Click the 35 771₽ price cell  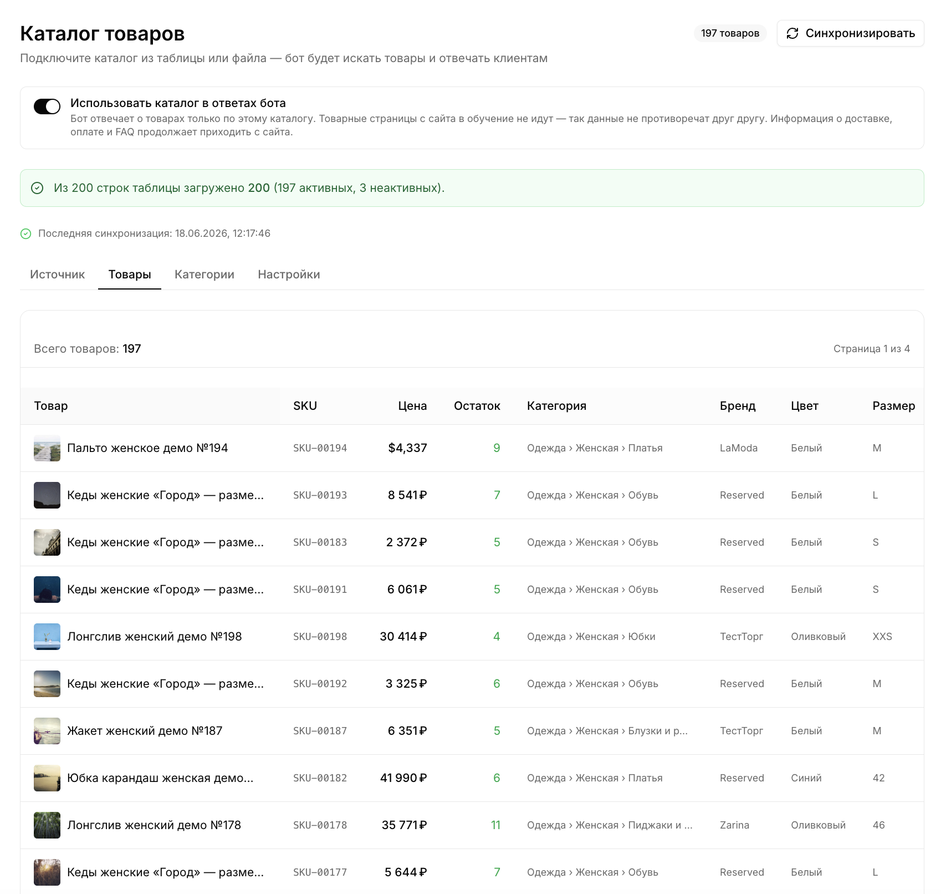405,825
